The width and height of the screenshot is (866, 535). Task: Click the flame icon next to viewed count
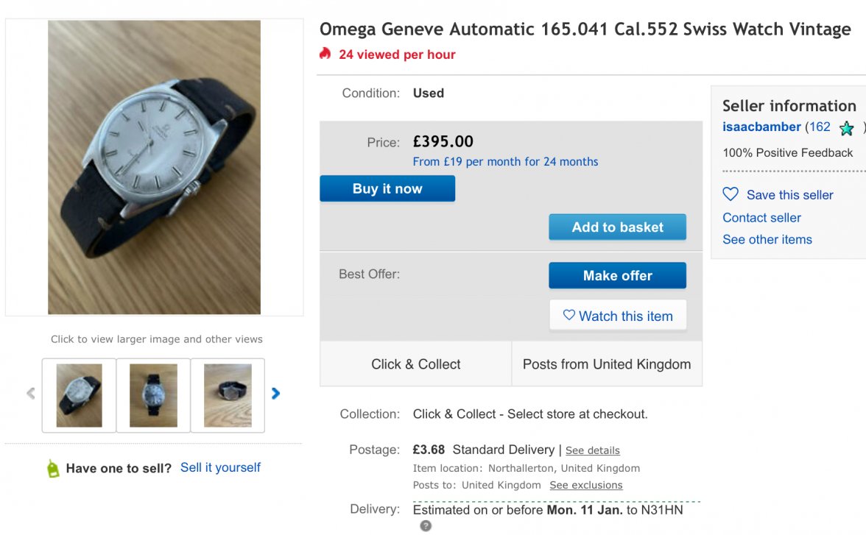click(x=325, y=54)
